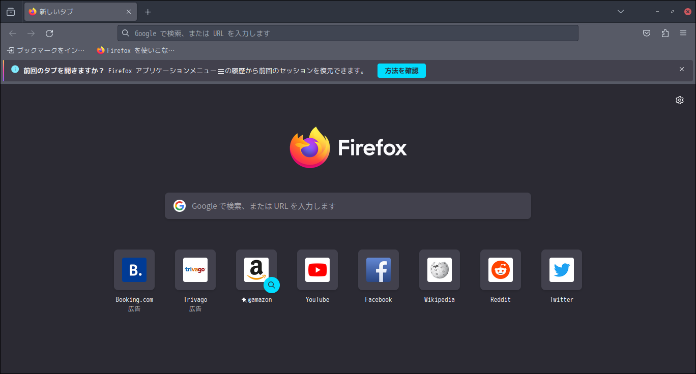696x374 pixels.
Task: Open Firefox View from the tab bar
Action: pos(11,12)
